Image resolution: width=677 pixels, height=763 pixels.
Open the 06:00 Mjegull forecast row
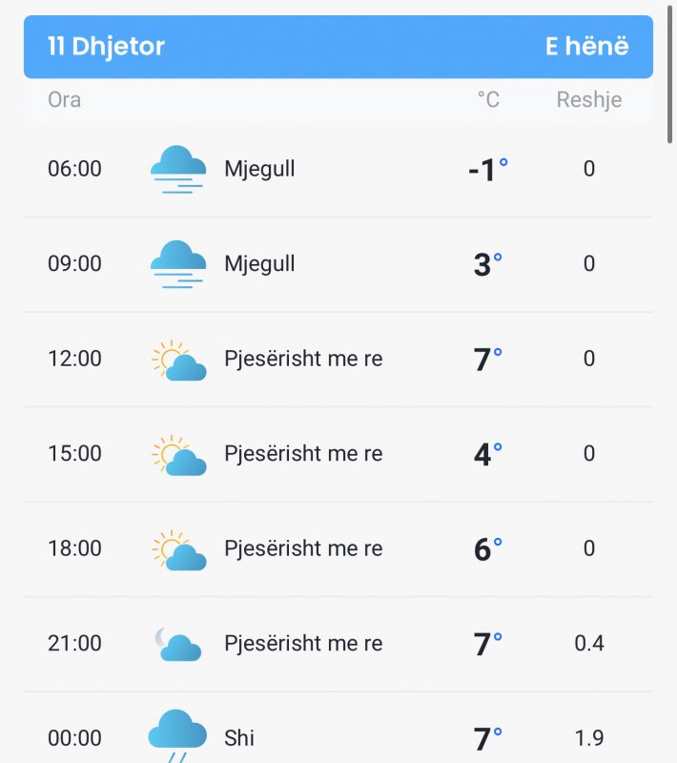pyautogui.click(x=338, y=170)
